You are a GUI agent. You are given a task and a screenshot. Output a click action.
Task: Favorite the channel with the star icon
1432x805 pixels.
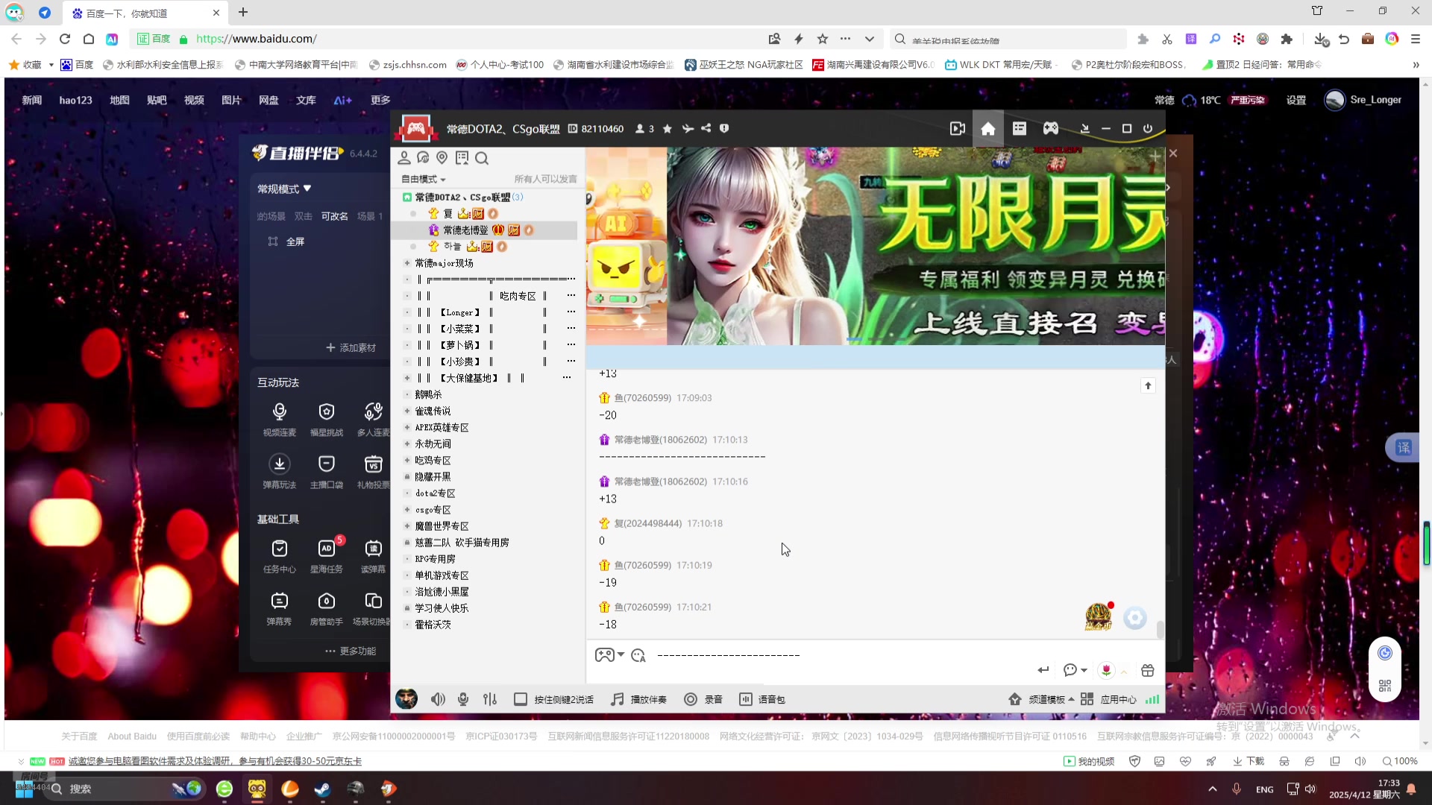tap(667, 129)
